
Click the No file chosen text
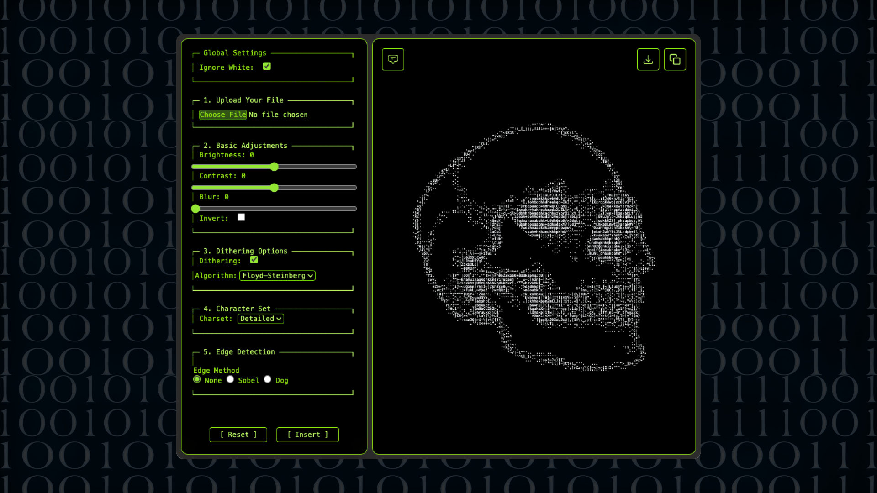click(x=278, y=115)
